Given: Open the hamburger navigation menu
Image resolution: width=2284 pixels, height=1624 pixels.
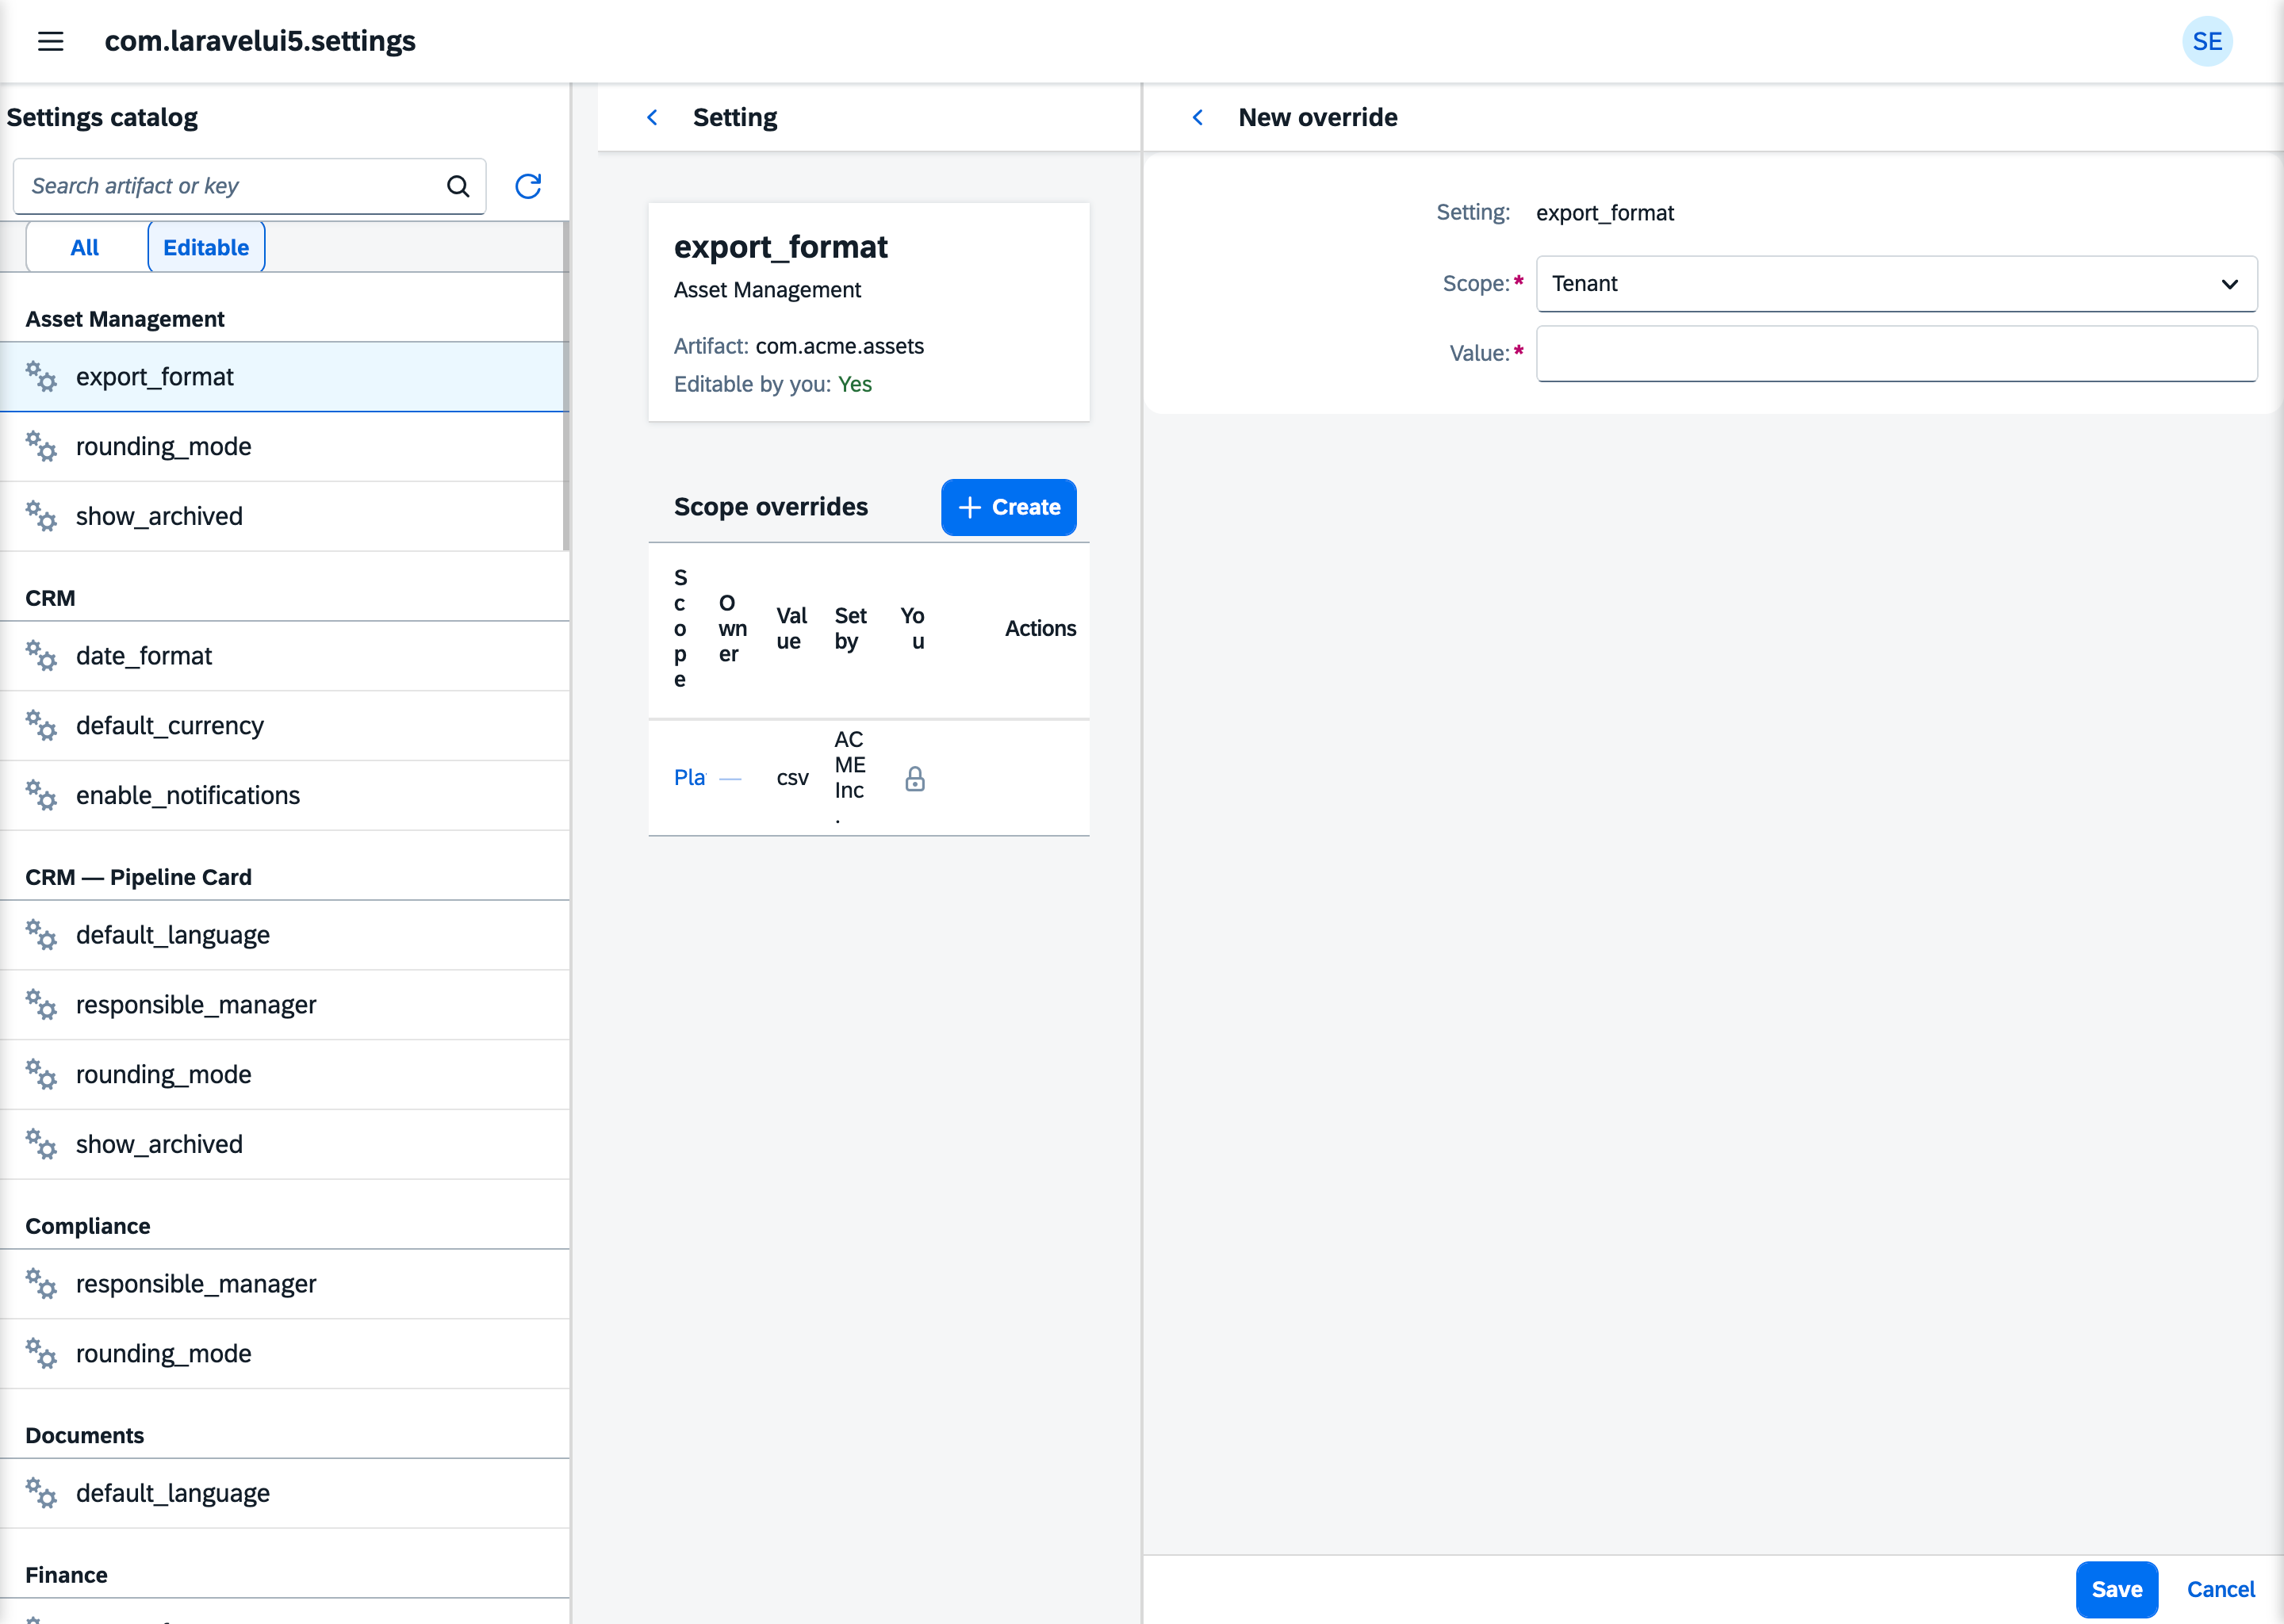Looking at the screenshot, I should point(51,41).
